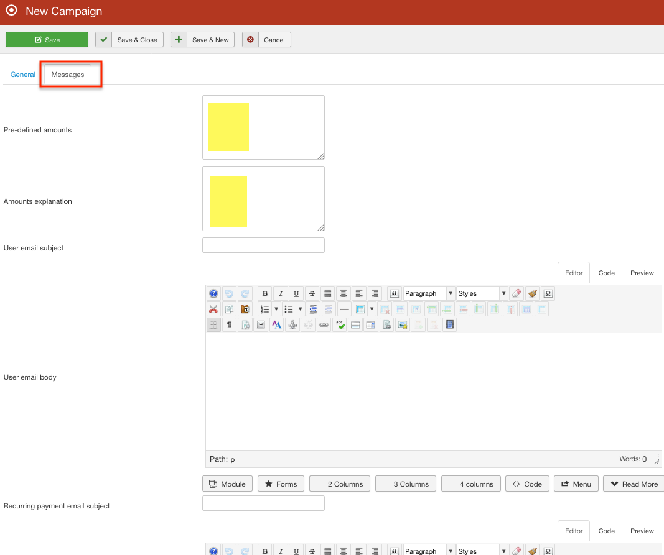
Task: Click the anchor icon in the editor toolbar
Action: 292,324
